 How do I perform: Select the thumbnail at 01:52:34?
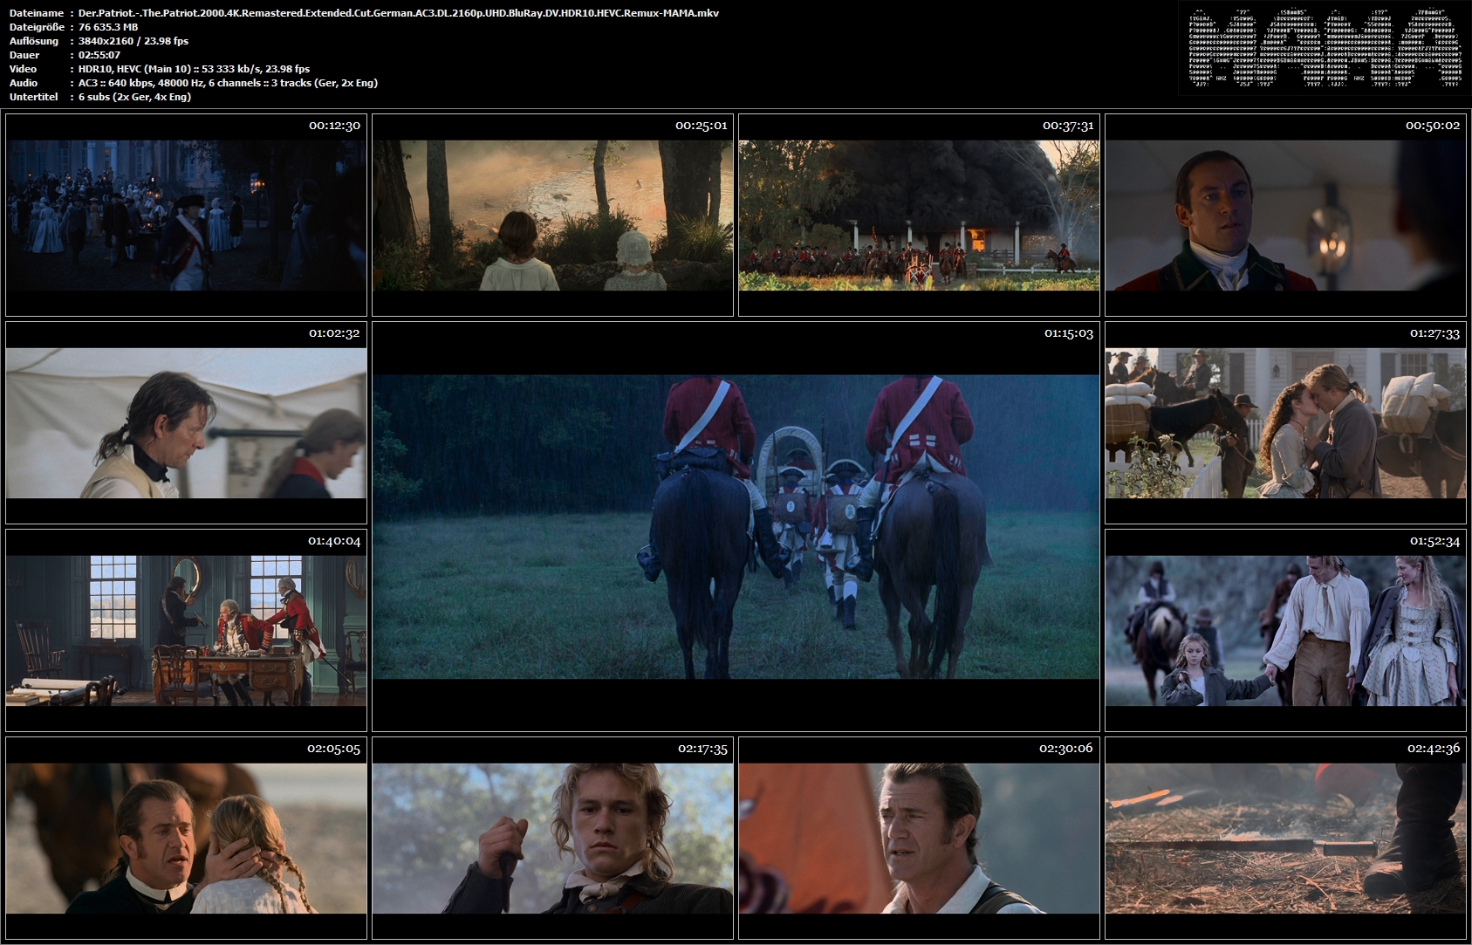[x=1285, y=630]
